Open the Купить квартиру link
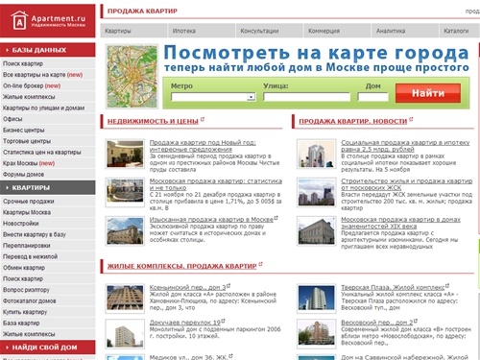This screenshot has width=480, height=360. pyautogui.click(x=25, y=312)
